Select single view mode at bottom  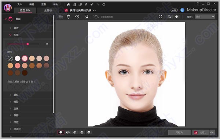[61, 132]
